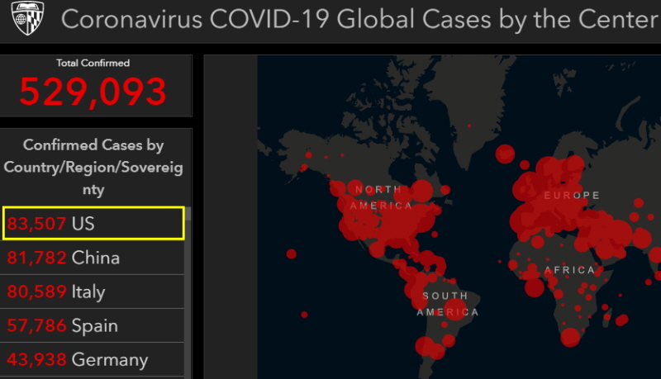Screen dimensions: 661x379
Task: Select the US row with 83,507 cases
Action: (x=93, y=223)
